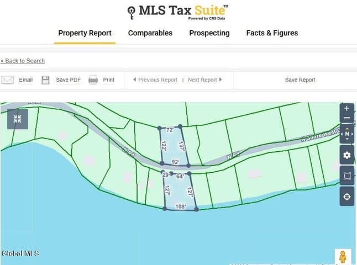Click the Print text link

tap(109, 80)
